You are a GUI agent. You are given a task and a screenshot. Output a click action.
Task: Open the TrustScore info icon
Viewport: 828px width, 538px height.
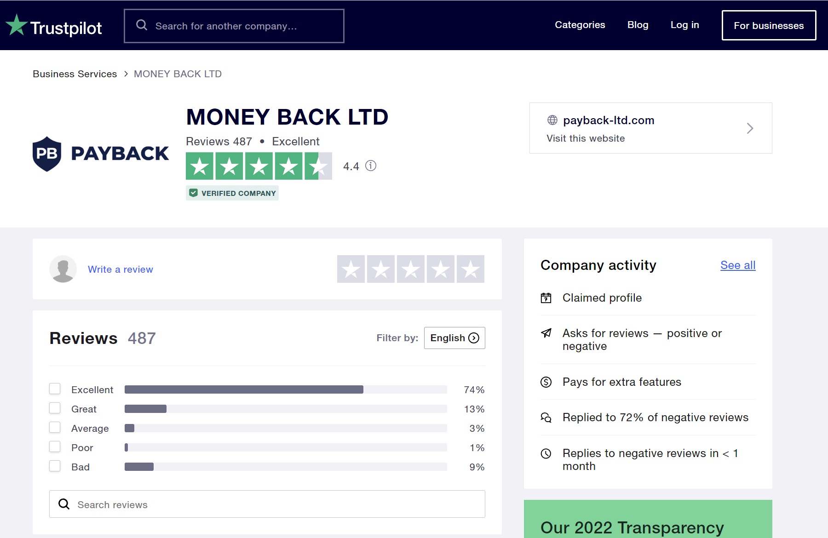tap(371, 166)
